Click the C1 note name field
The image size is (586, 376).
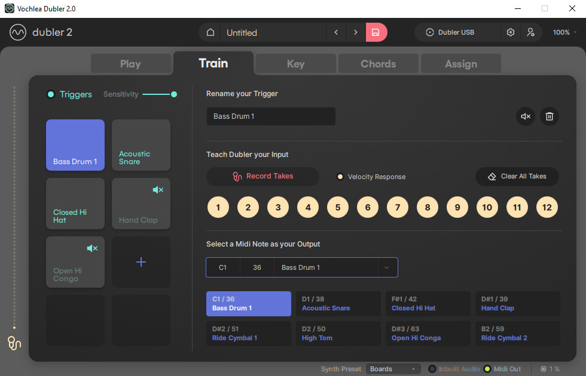click(222, 267)
